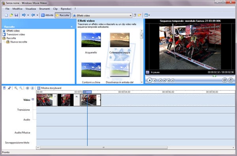The image size is (237, 156).
Task: Click the timeline playhead marker
Action: pyautogui.click(x=87, y=92)
